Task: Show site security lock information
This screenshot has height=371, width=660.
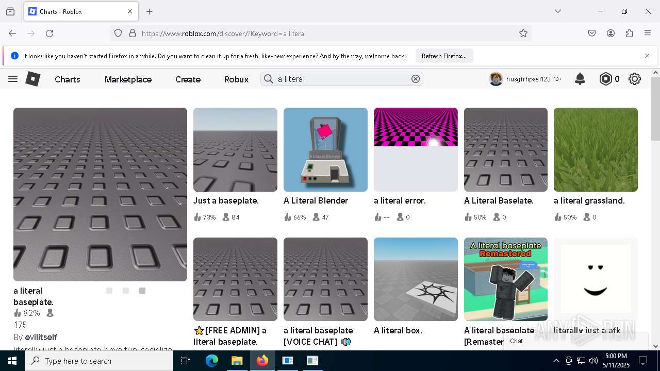Action: point(133,33)
